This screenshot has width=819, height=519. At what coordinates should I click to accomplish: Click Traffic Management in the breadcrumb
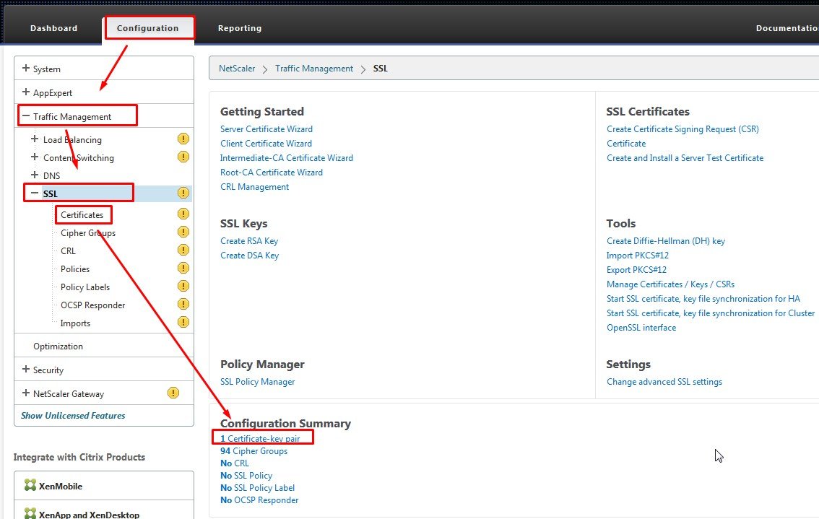click(x=314, y=69)
